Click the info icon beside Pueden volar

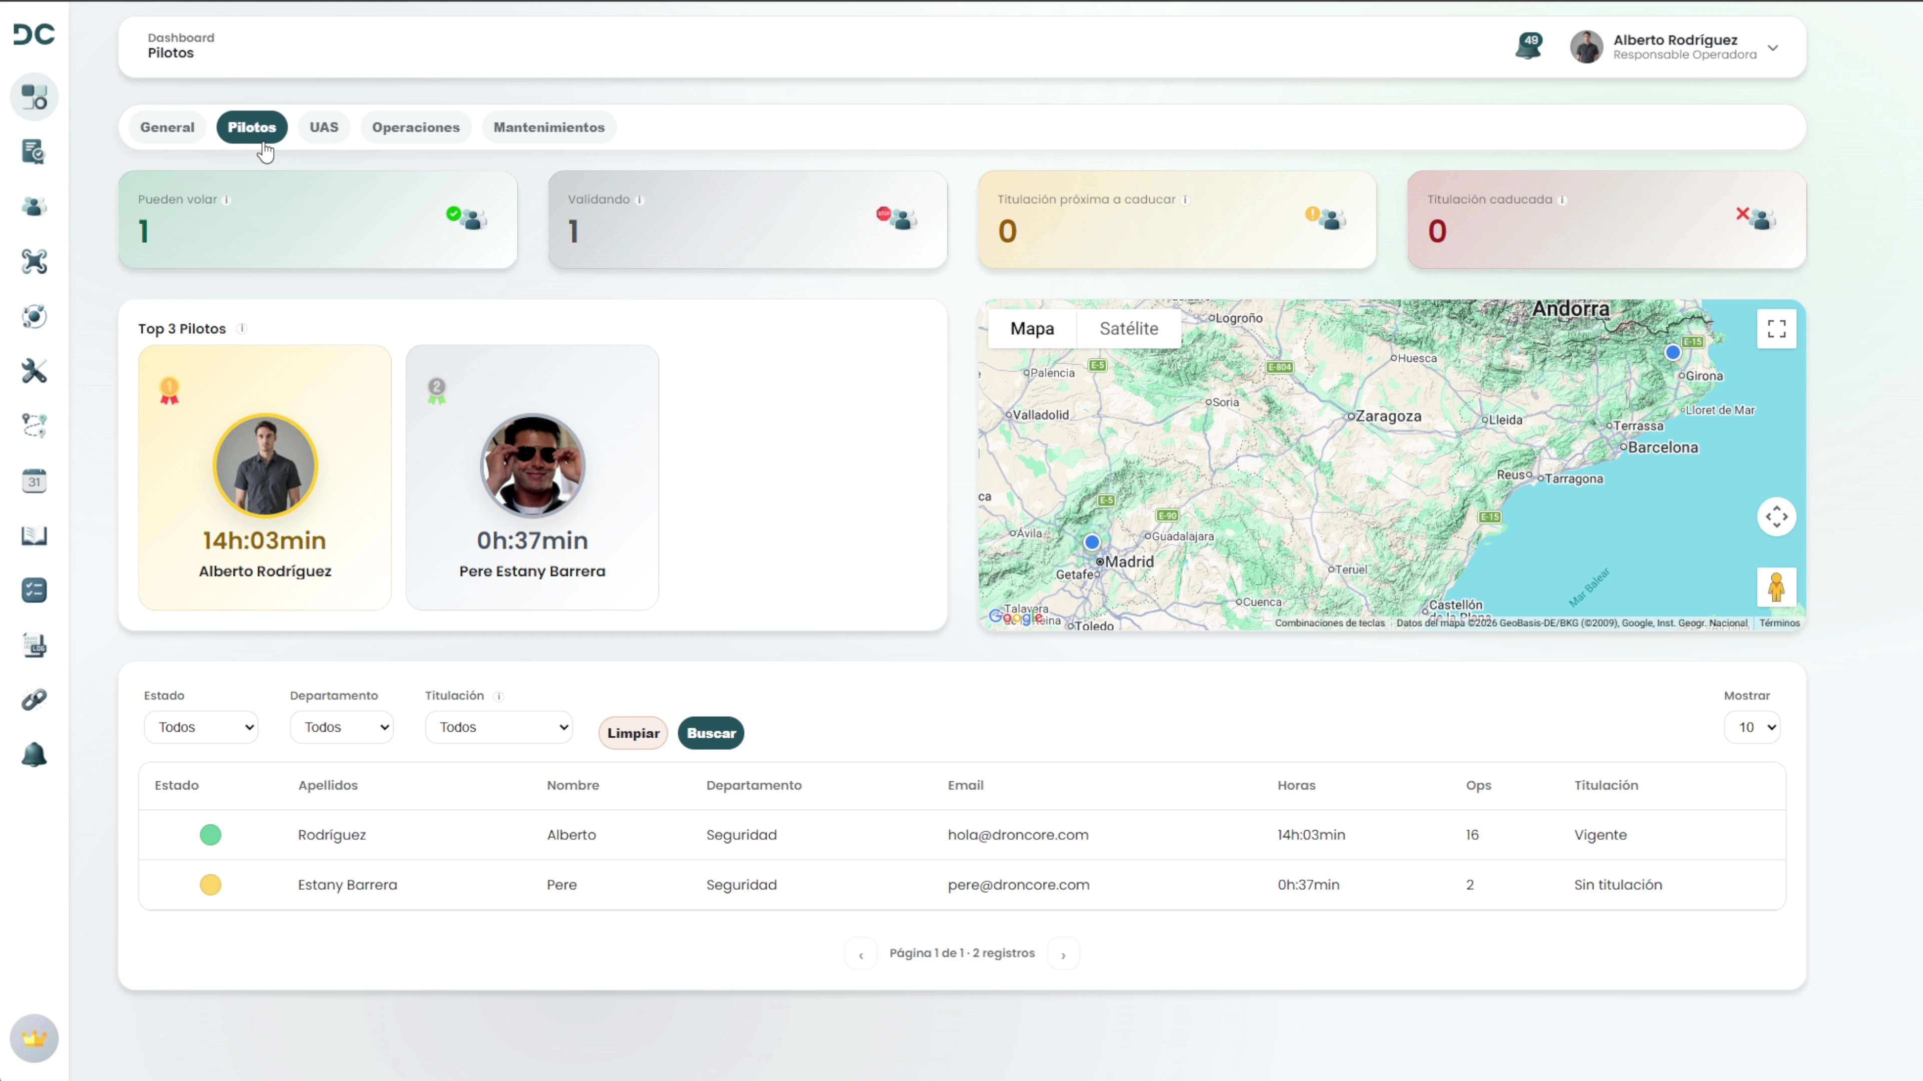pyautogui.click(x=227, y=200)
